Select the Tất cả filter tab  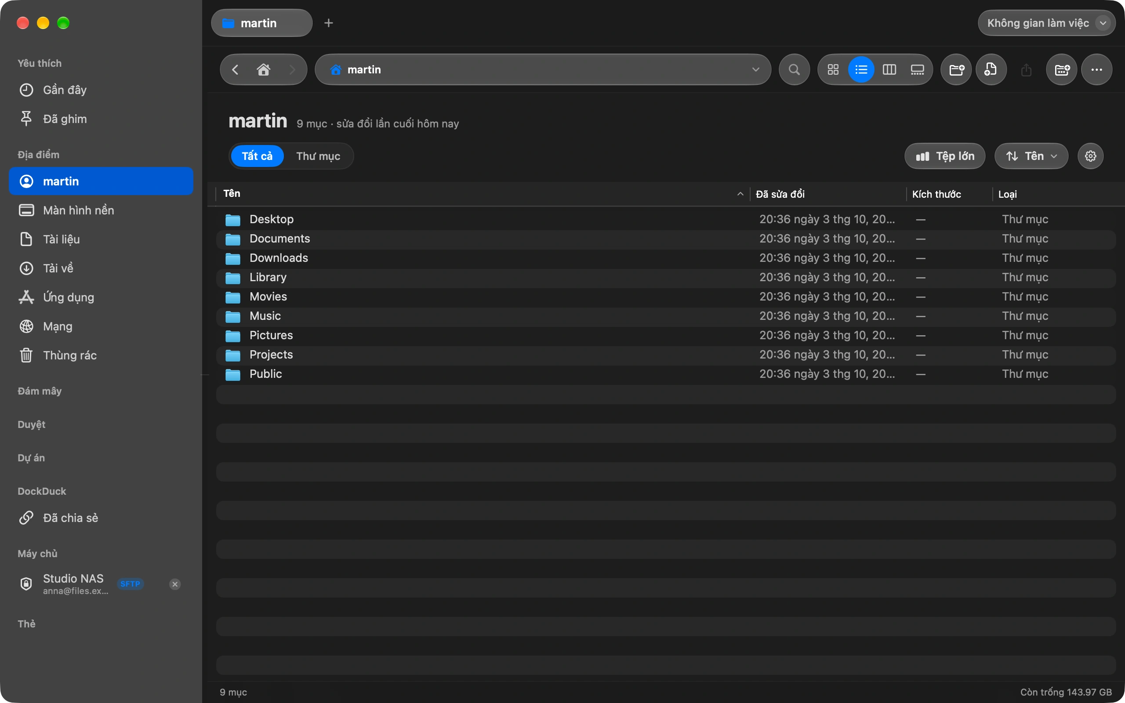[257, 156]
